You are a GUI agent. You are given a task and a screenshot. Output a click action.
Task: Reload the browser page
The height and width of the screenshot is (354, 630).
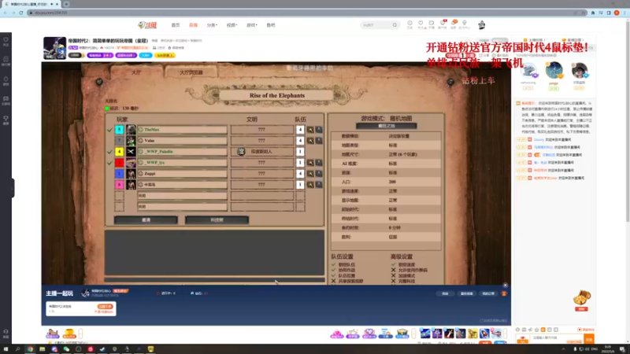point(21,13)
